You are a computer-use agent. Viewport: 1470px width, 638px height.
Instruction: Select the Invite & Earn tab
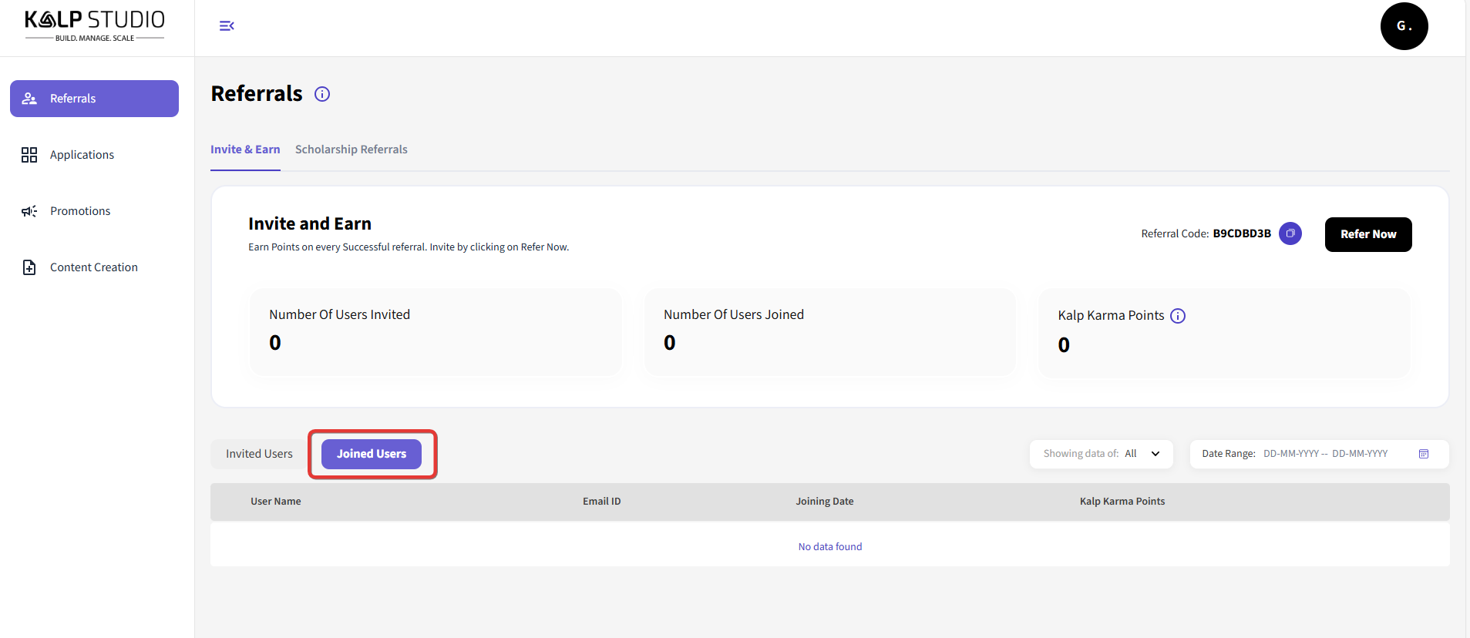point(245,149)
